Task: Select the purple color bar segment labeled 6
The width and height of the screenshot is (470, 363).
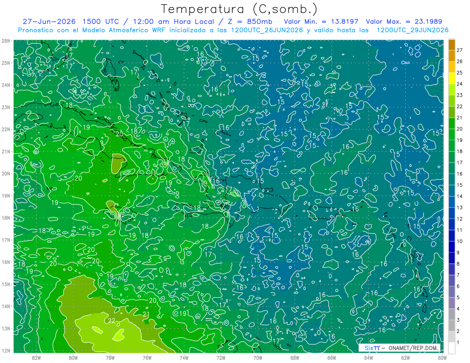Action: [452, 280]
